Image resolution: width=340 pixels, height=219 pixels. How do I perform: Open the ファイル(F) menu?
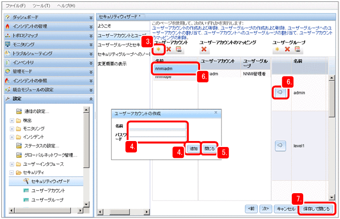point(15,5)
